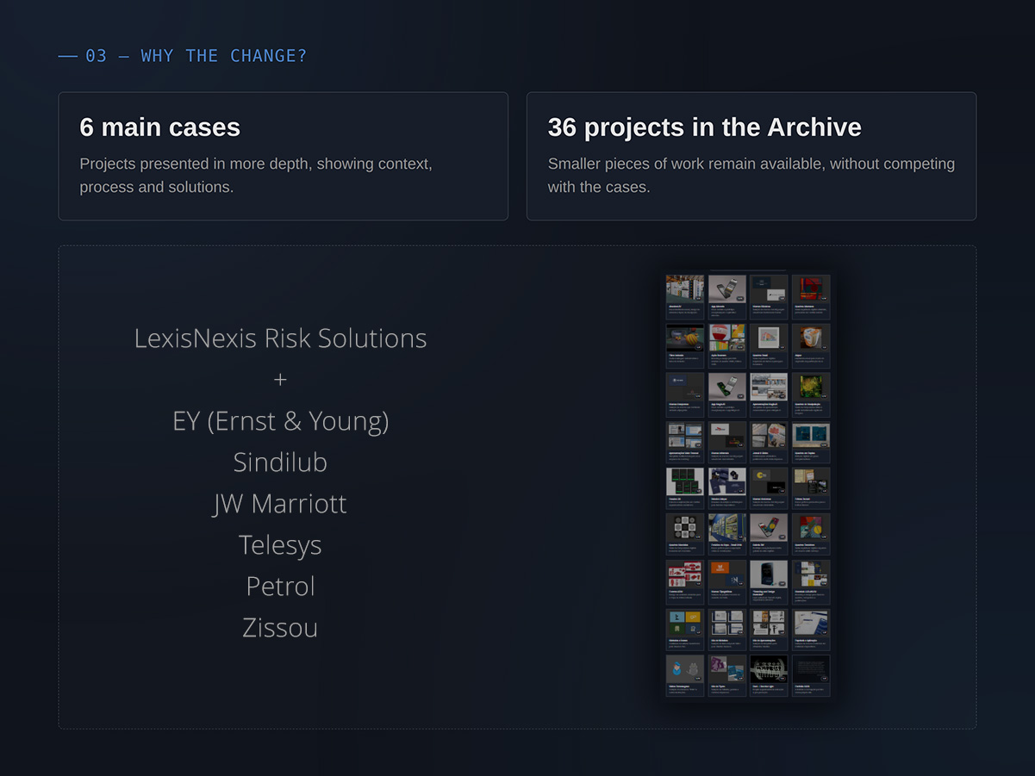The image size is (1035, 776).
Task: Select the EY (Ernst & Young) entry
Action: tap(280, 420)
